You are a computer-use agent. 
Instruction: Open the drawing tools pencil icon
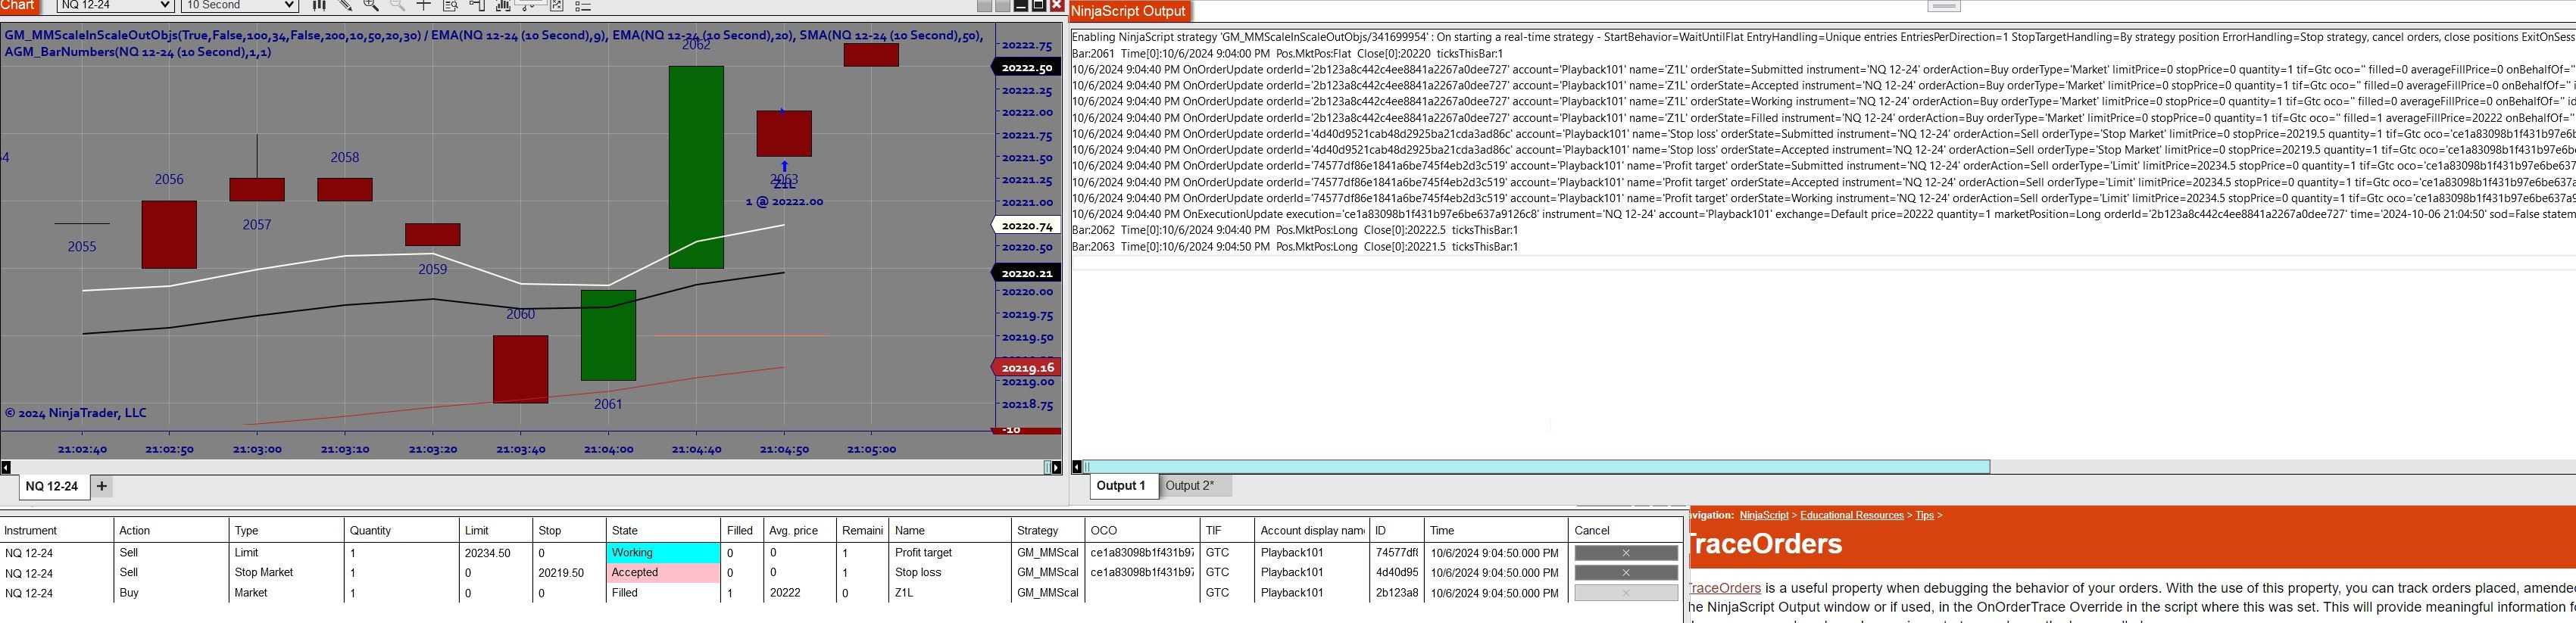click(345, 5)
